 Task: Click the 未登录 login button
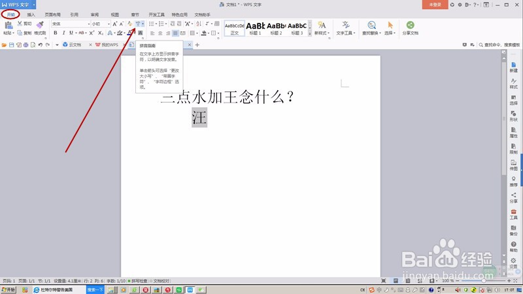click(435, 5)
